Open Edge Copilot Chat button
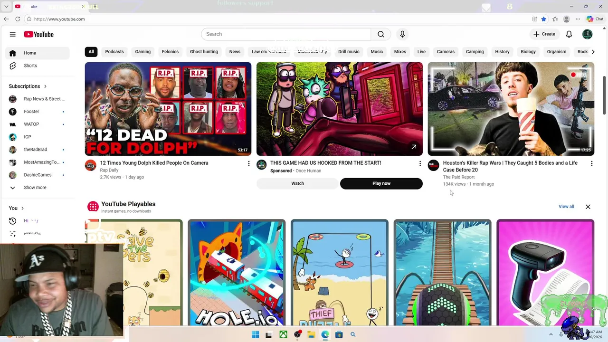The height and width of the screenshot is (342, 608). [595, 19]
